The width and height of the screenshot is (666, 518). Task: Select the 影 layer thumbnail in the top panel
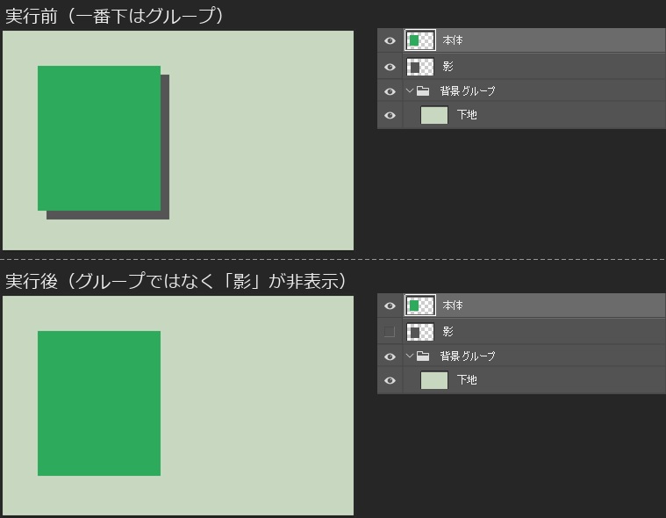tap(420, 67)
